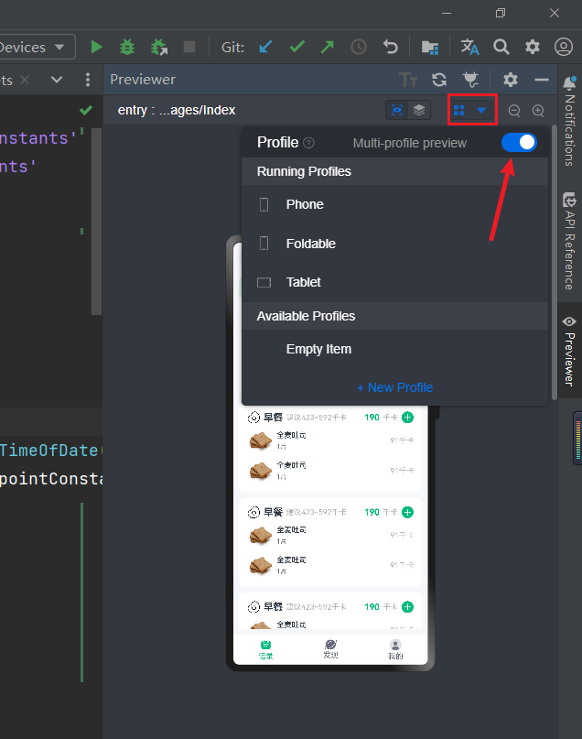Click the green Run button
Image resolution: width=582 pixels, height=739 pixels.
click(96, 47)
